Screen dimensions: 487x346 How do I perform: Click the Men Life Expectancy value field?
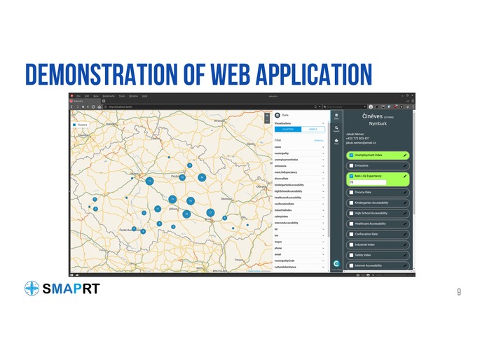click(x=368, y=183)
